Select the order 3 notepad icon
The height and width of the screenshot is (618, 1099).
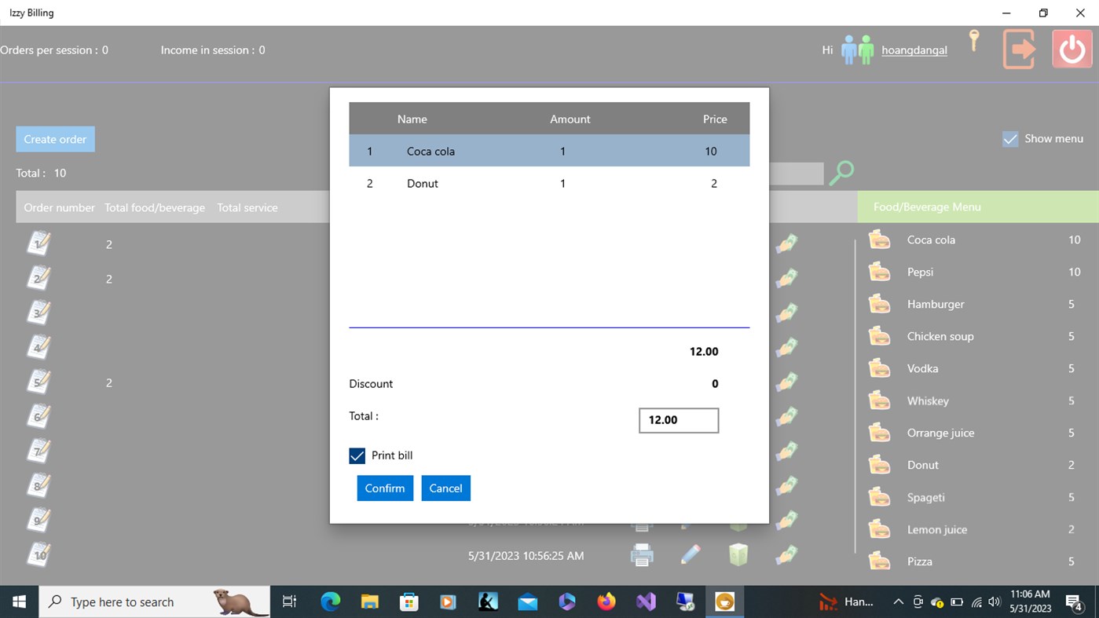[x=39, y=313]
